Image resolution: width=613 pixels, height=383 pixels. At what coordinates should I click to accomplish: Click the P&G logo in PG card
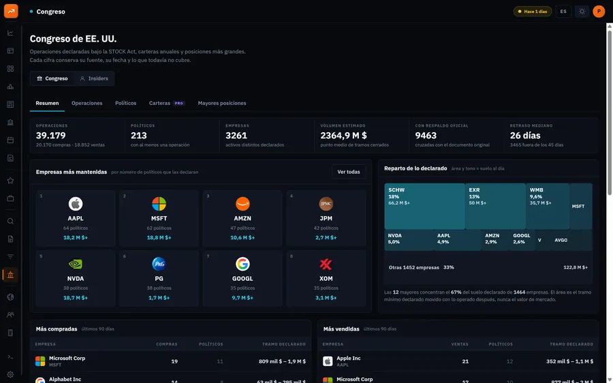[x=159, y=264]
